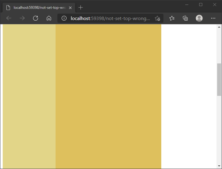Click the vertical scrollbar thumb
Image resolution: width=222 pixels, height=169 pixels.
click(219, 80)
